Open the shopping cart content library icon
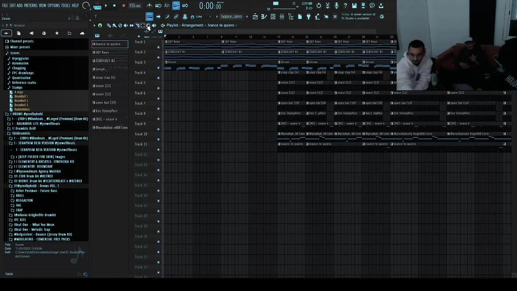Viewport: 517px width, 291px height. pyautogui.click(x=335, y=17)
